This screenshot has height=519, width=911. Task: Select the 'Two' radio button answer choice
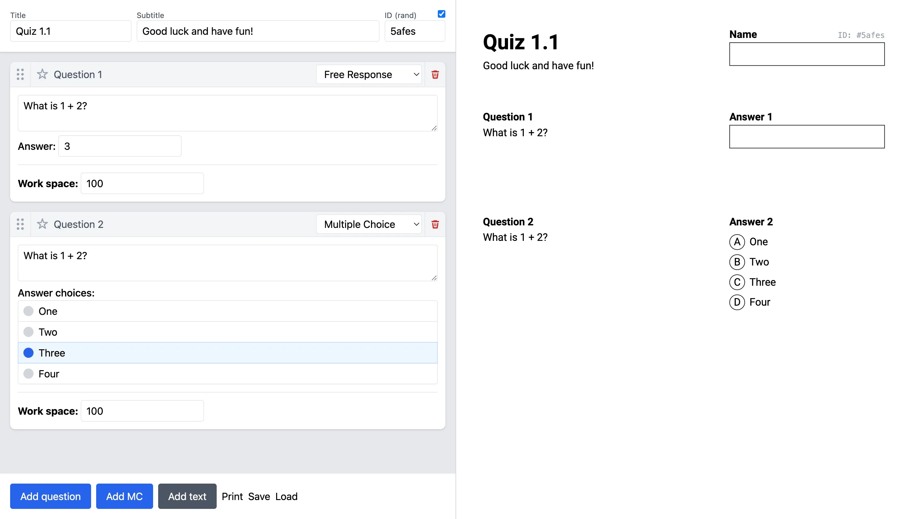(x=29, y=332)
